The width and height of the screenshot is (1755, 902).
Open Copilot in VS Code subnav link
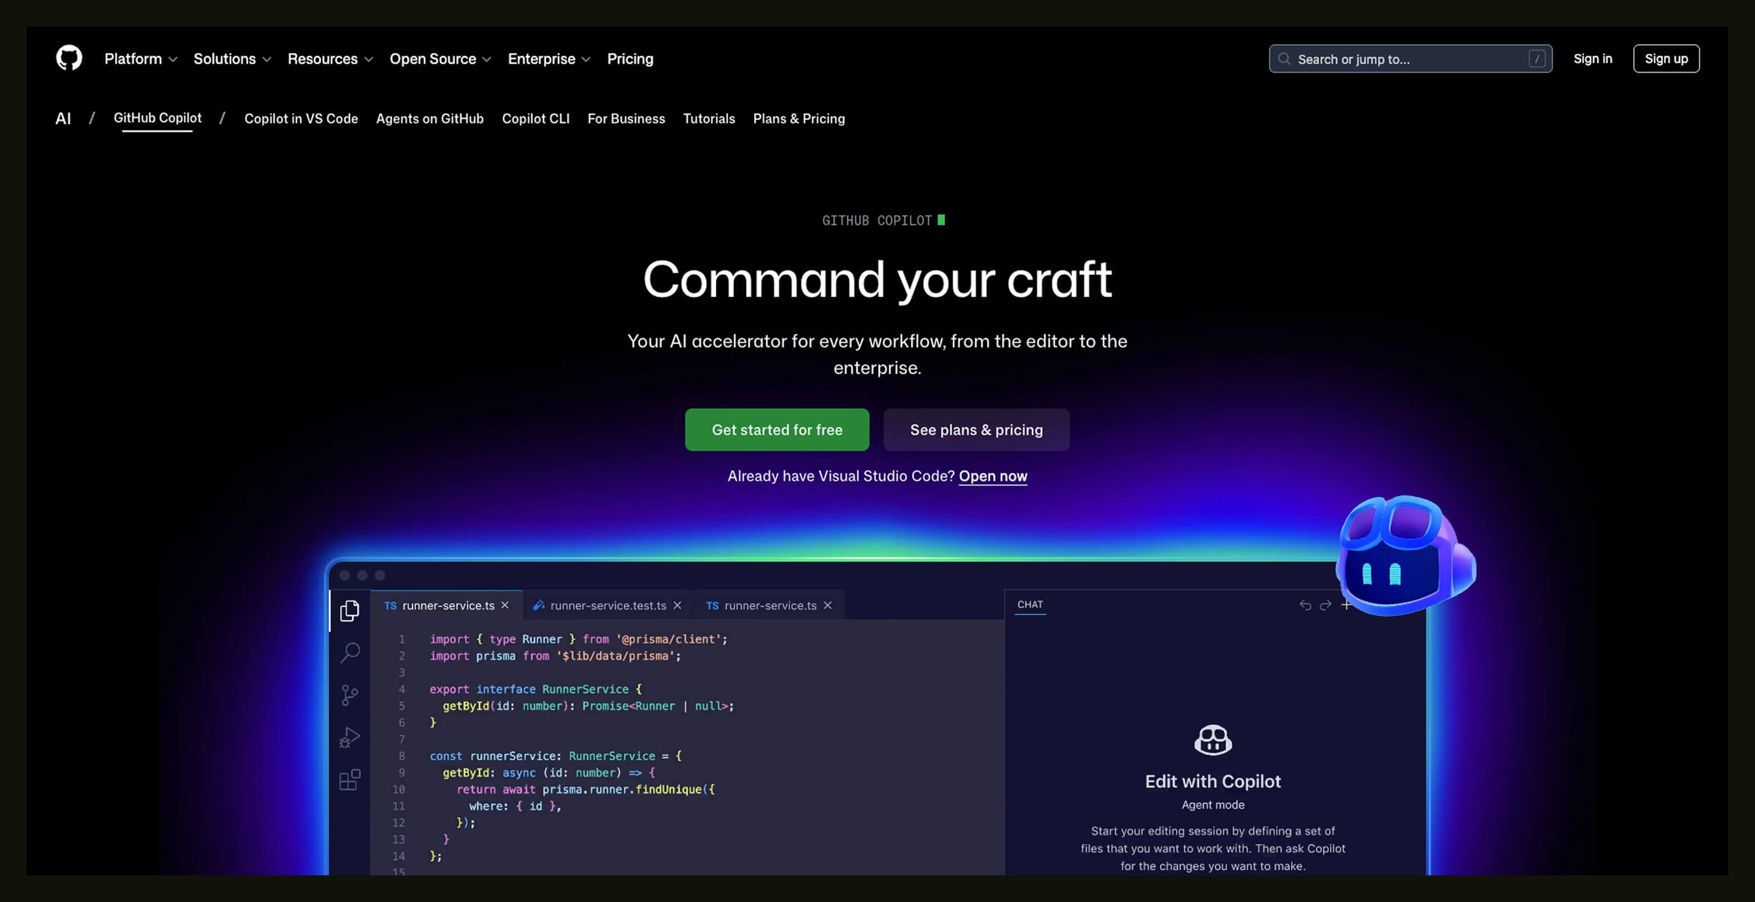(301, 119)
